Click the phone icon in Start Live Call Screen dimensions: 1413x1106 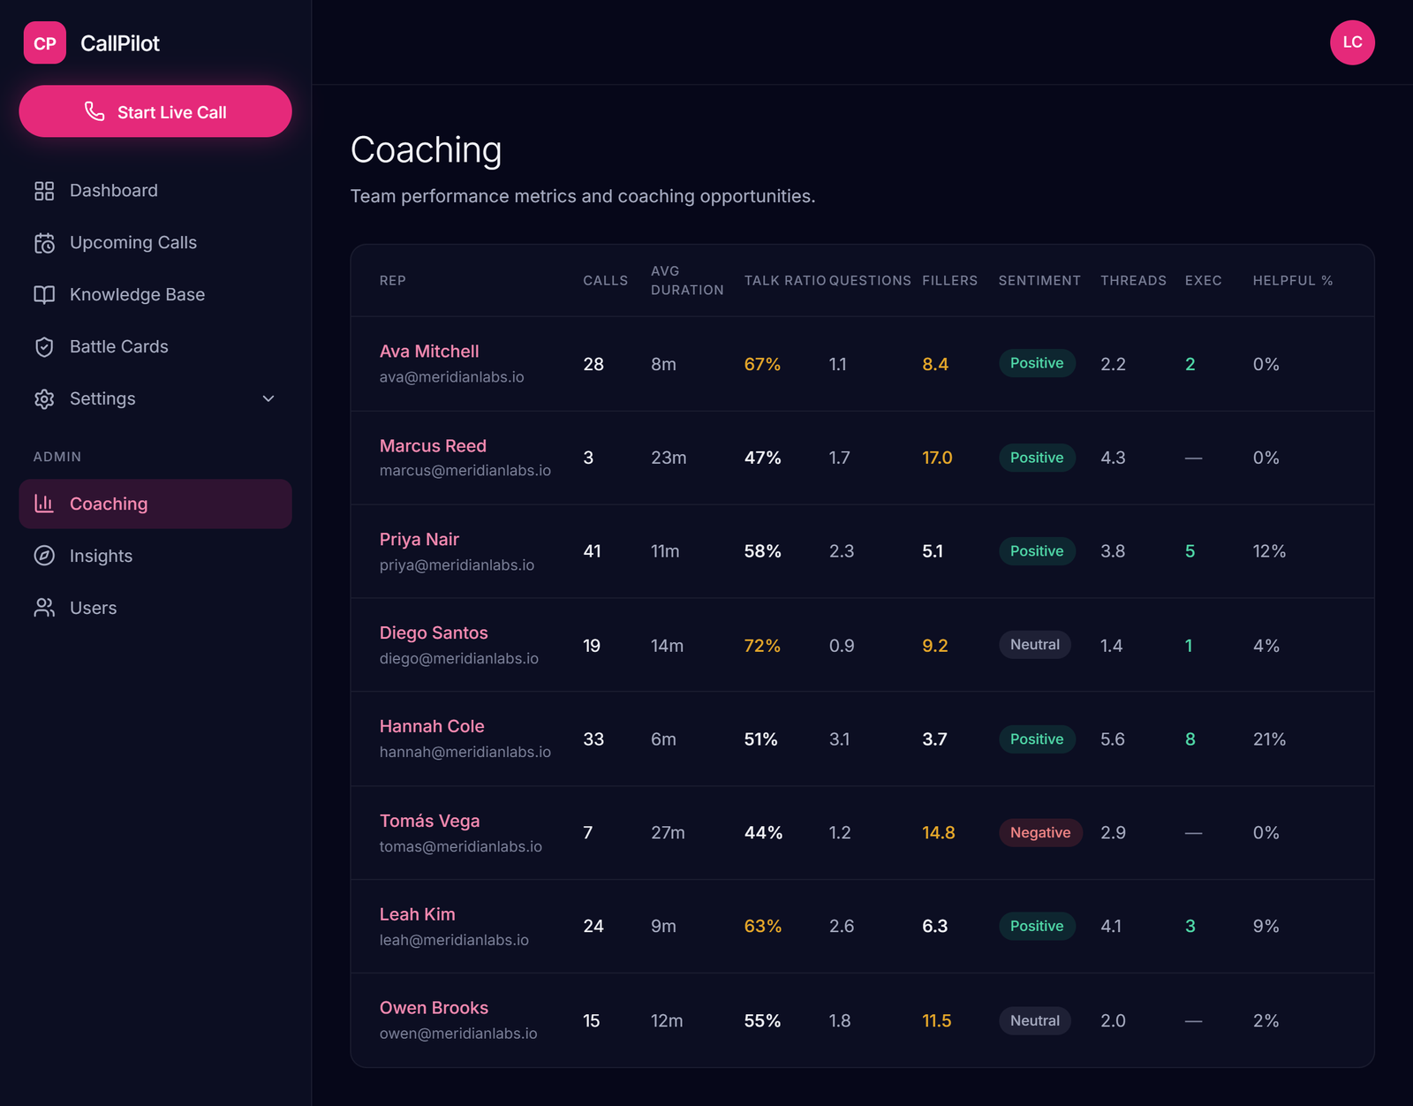coord(94,111)
